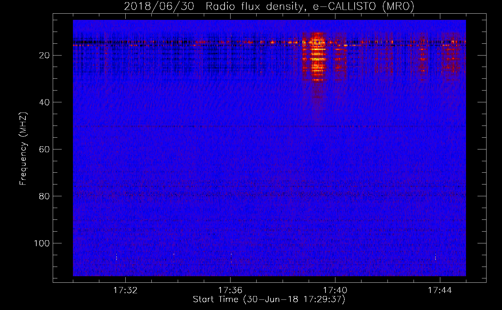Click the 60 MHz frequency tick label
The image size is (502, 310).
[44, 149]
